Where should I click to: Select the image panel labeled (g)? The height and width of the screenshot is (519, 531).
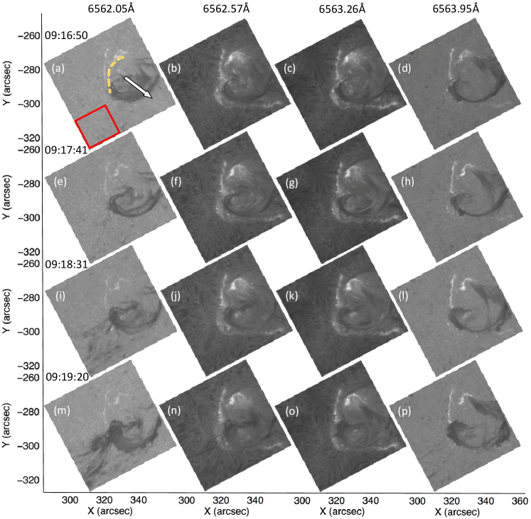coord(340,198)
